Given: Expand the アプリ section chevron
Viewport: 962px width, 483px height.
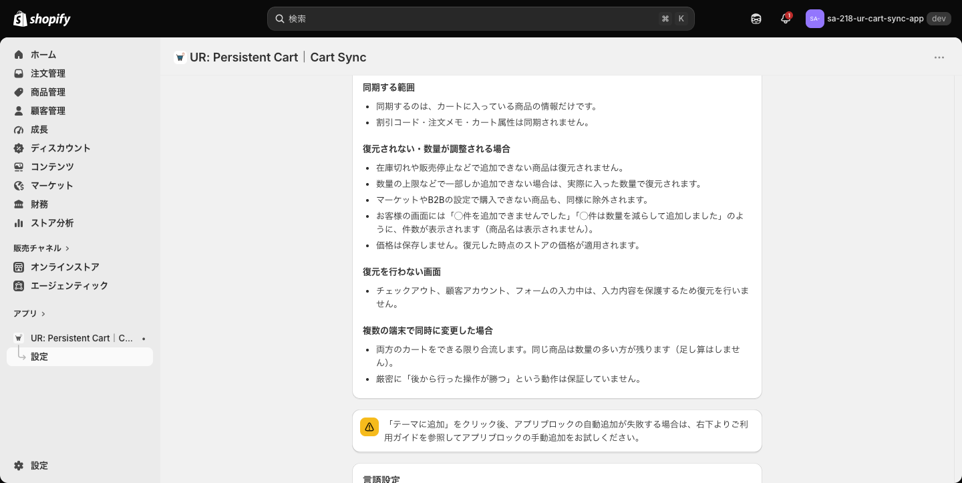Looking at the screenshot, I should [43, 314].
